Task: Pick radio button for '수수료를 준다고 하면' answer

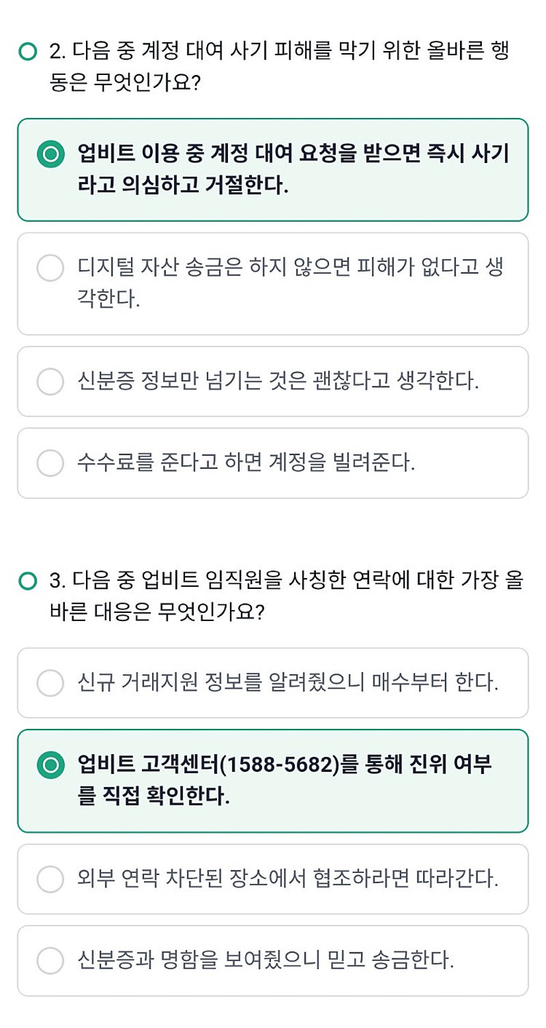Action: [x=50, y=462]
